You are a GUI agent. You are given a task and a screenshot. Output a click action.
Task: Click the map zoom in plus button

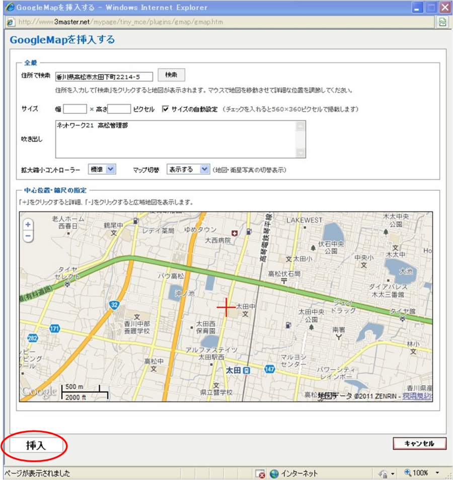tap(28, 225)
